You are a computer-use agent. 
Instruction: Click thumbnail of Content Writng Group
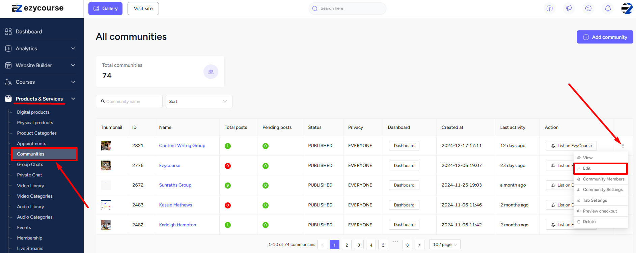106,146
